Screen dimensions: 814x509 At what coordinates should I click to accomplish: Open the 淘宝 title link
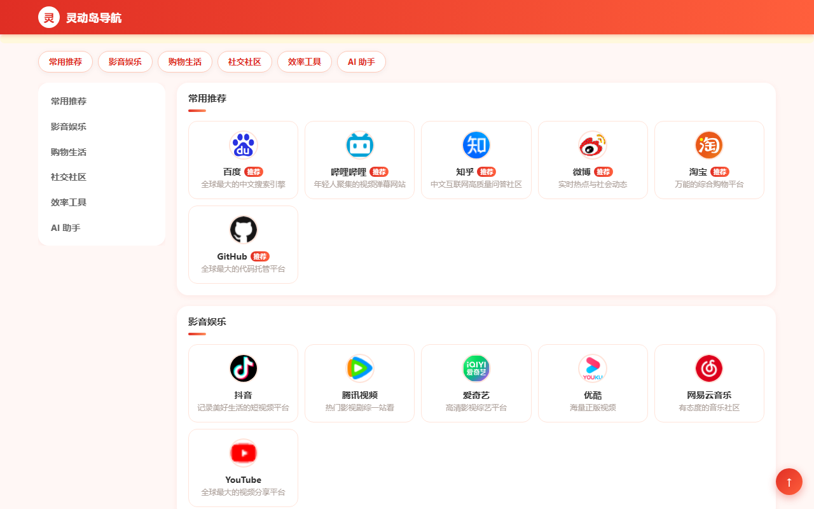point(698,172)
